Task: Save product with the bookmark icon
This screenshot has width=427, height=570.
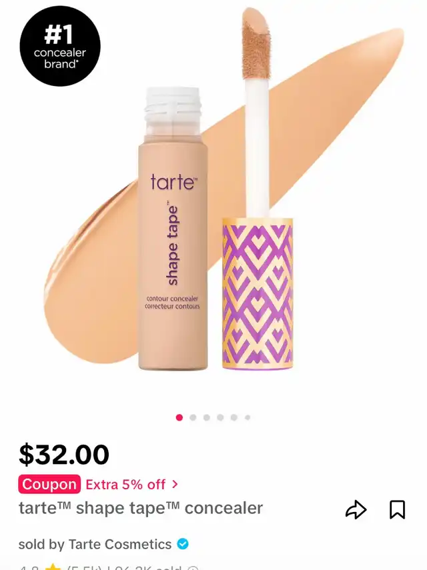Action: 397,509
